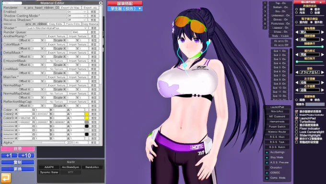Click the AAAPK button in Slot30 panel

[x=49, y=167]
